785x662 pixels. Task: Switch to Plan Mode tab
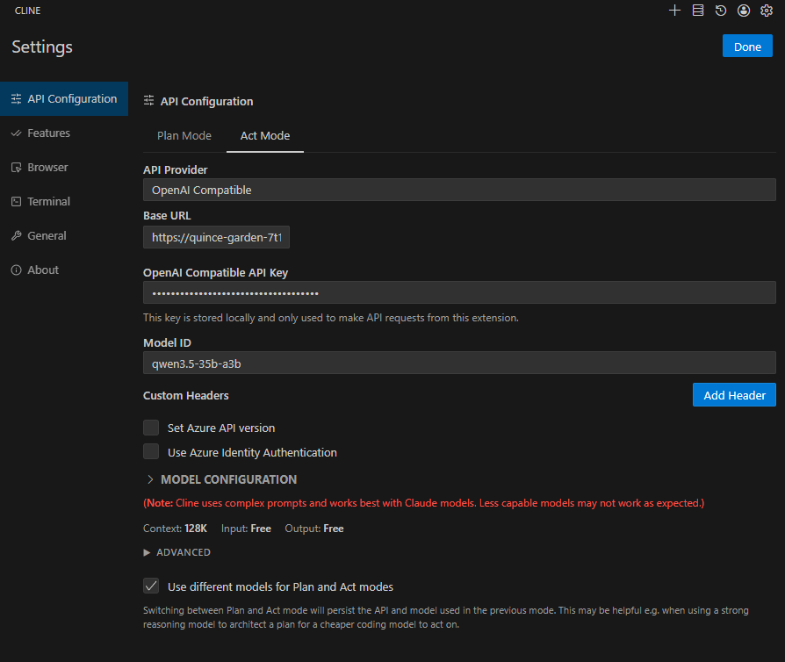click(x=184, y=136)
